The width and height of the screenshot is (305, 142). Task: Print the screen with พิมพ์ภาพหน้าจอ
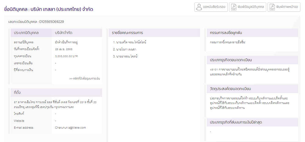tap(284, 7)
